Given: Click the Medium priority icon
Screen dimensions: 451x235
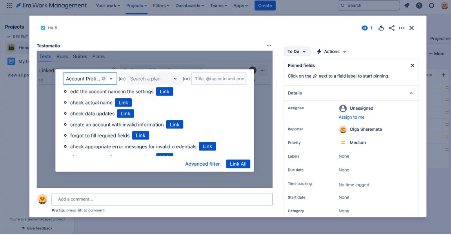Looking at the screenshot, I should 343,143.
